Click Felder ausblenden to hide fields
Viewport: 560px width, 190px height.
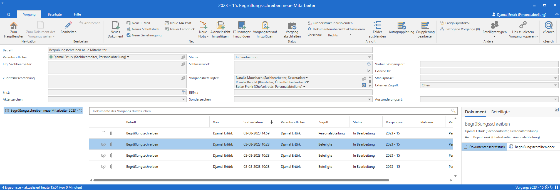point(377,26)
